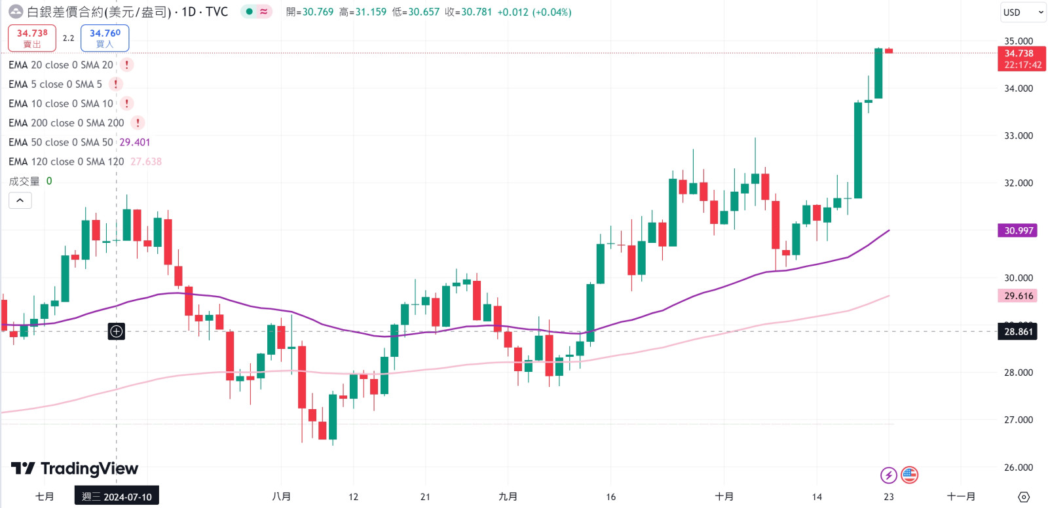Click the crosshair plus button on chart
1048x508 pixels.
(117, 331)
